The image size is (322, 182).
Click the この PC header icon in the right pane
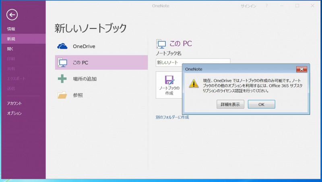pyautogui.click(x=161, y=44)
